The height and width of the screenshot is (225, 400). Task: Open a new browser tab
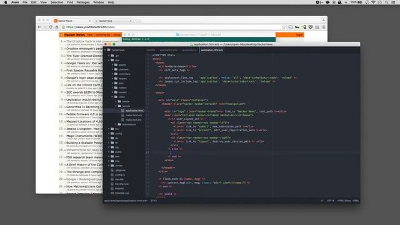pyautogui.click(x=138, y=21)
